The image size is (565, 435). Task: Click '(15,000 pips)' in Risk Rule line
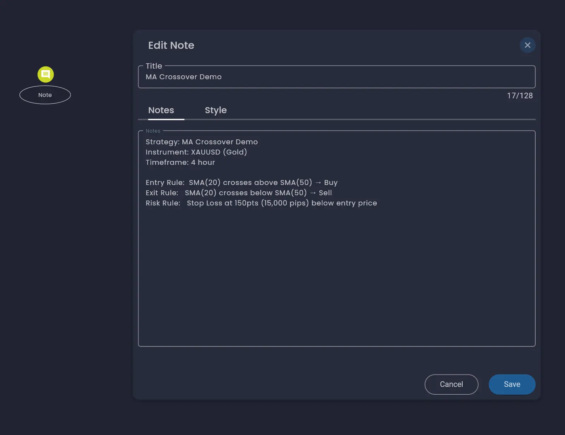[285, 203]
